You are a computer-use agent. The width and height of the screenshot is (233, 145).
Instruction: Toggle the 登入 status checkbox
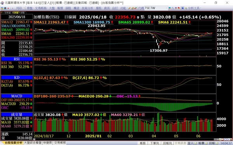click(x=196, y=143)
